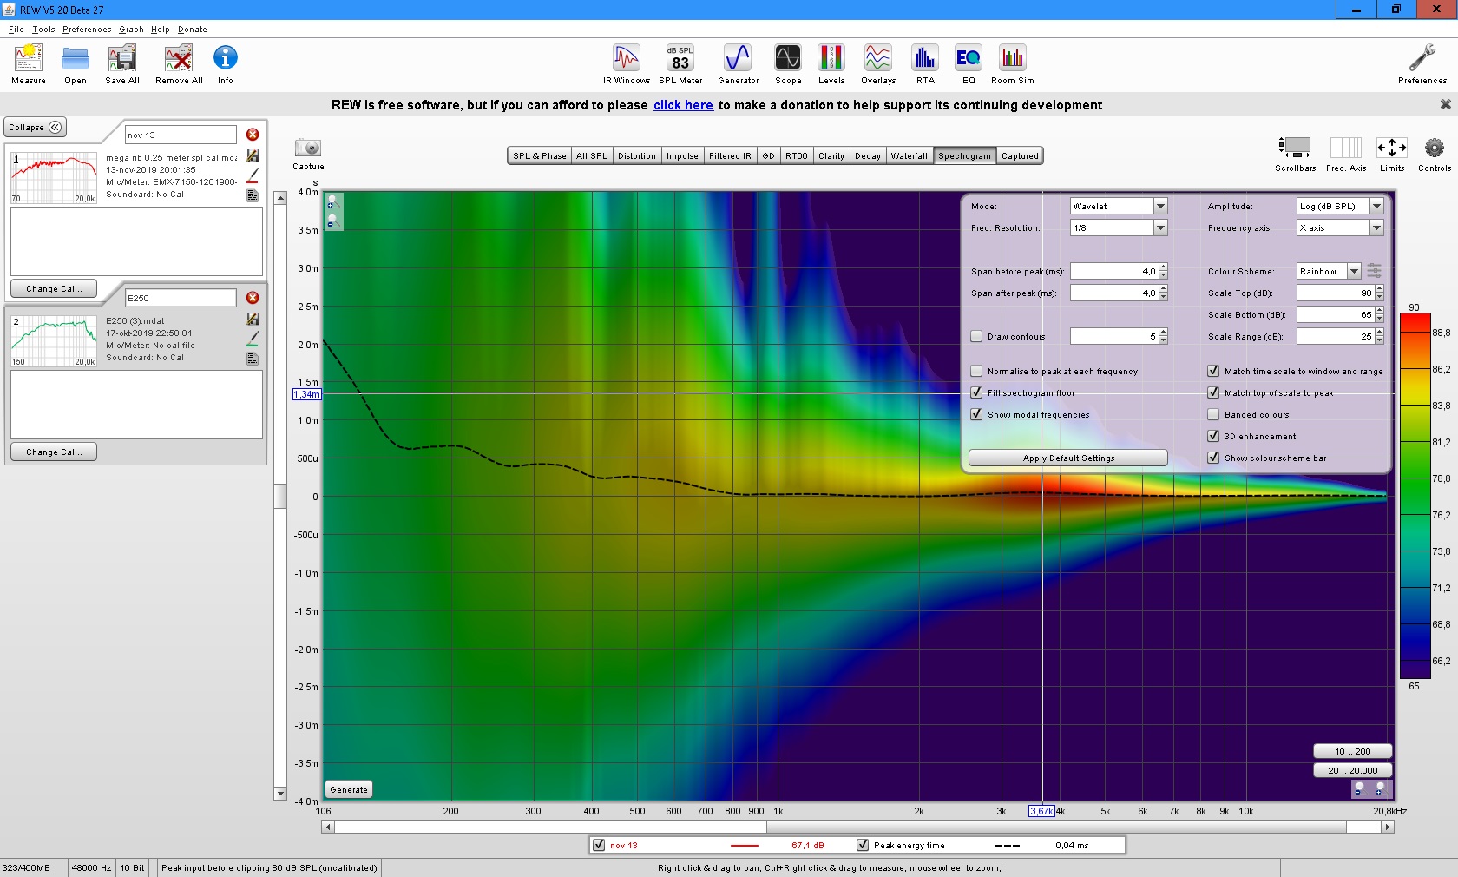
Task: Open the Amplitude dropdown
Action: click(x=1340, y=206)
